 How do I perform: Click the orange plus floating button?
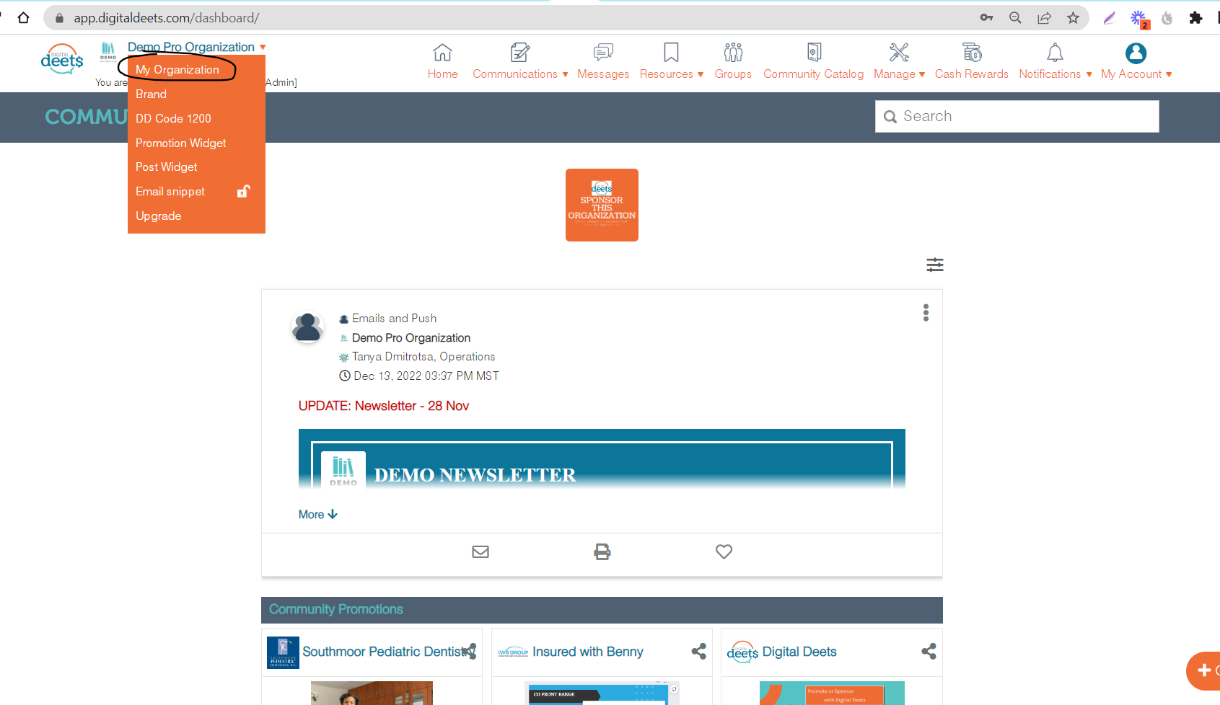click(x=1203, y=670)
